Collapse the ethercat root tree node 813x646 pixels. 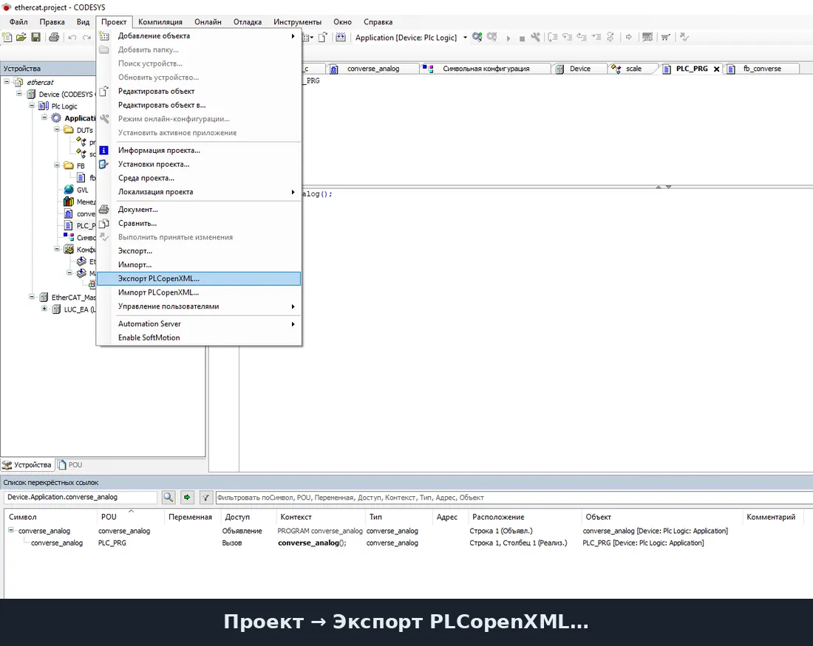[x=7, y=81]
